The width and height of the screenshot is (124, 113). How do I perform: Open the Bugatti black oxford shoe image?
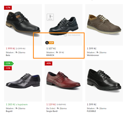point(23,81)
